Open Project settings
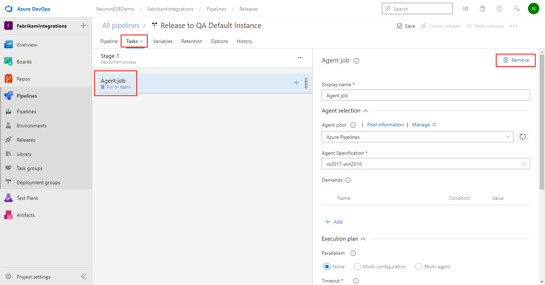Image resolution: width=545 pixels, height=285 pixels. pyautogui.click(x=33, y=277)
